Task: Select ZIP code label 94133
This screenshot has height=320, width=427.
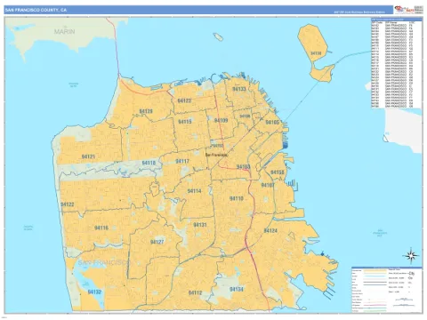Action: 239,89
